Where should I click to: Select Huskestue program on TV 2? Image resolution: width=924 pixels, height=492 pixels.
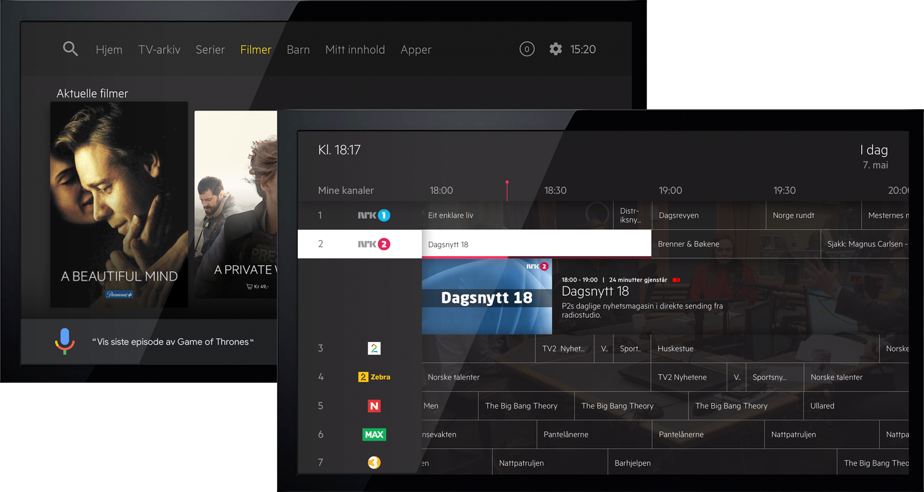(765, 349)
